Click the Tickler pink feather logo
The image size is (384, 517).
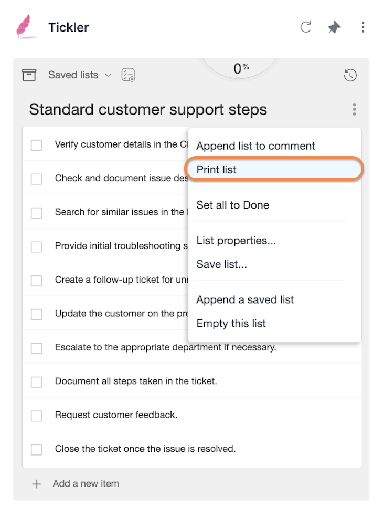pyautogui.click(x=25, y=27)
